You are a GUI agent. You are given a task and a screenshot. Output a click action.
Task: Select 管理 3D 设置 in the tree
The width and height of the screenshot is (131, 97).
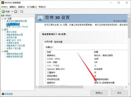tap(13, 24)
